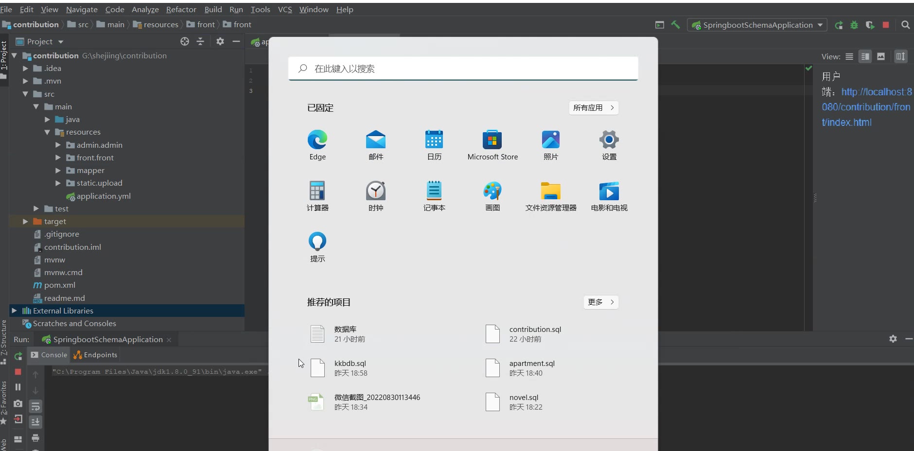Expand the .idea folder

25,69
